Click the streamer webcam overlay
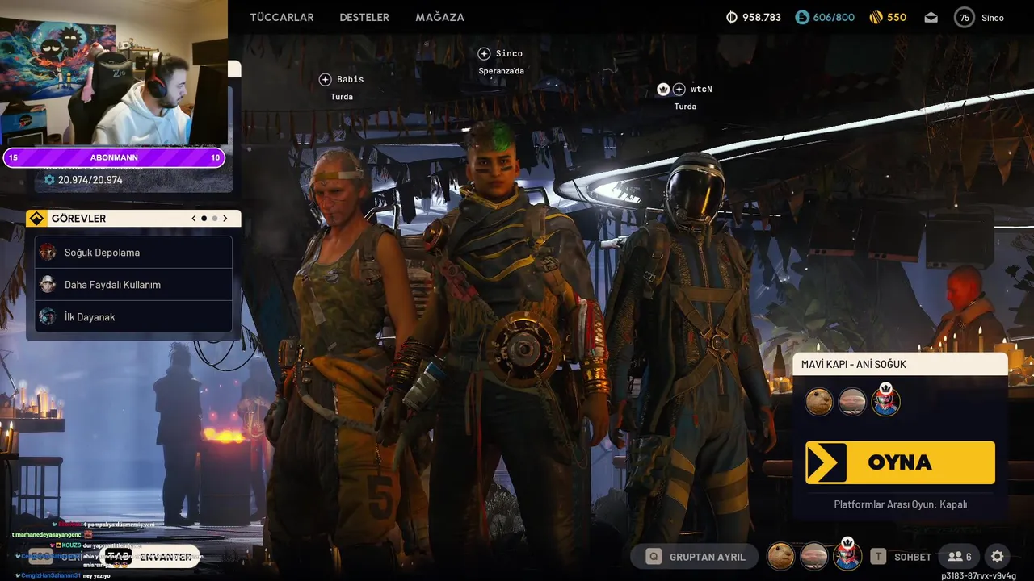 point(113,74)
